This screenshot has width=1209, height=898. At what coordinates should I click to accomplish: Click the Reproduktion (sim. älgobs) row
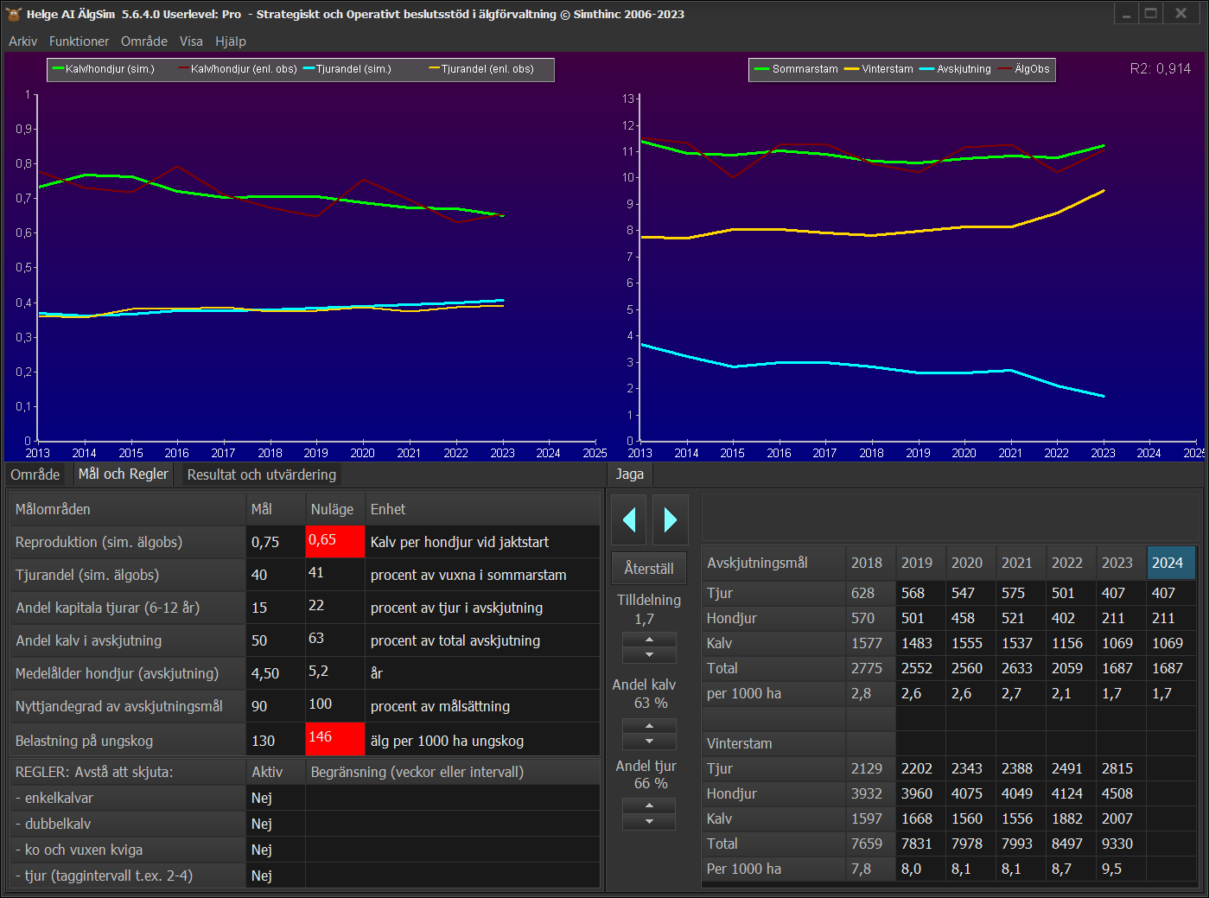305,542
